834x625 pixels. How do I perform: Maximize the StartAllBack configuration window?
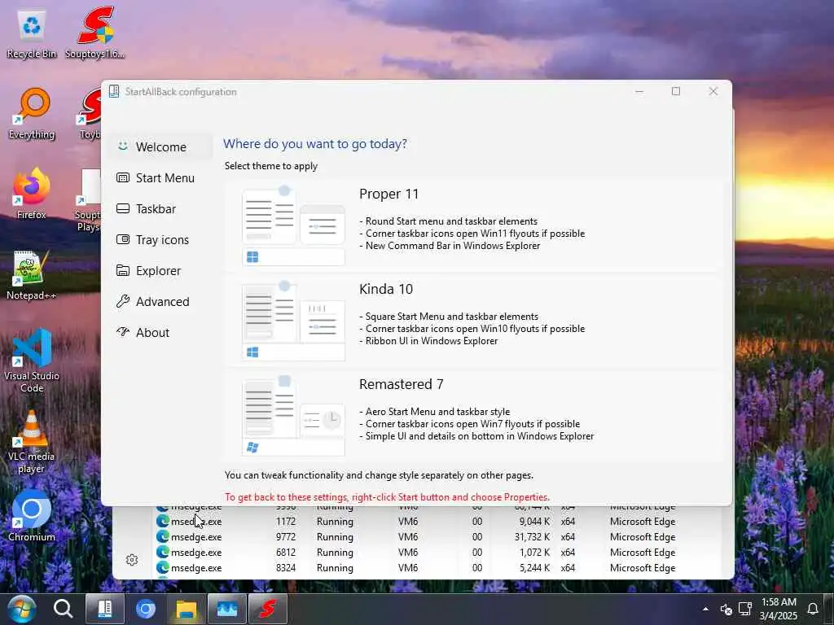[x=675, y=91]
